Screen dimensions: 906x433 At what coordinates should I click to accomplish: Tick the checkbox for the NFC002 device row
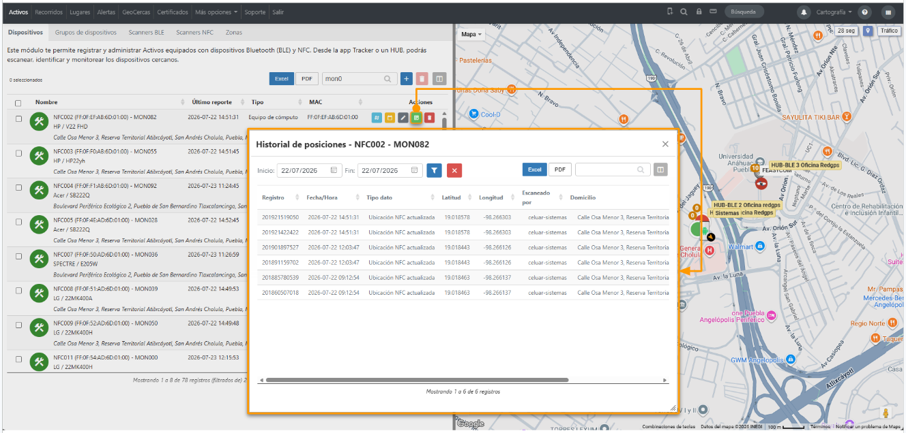click(18, 118)
